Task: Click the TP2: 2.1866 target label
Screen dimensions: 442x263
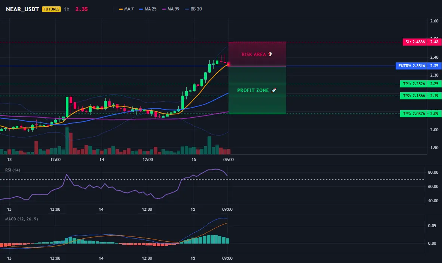Action: point(414,96)
